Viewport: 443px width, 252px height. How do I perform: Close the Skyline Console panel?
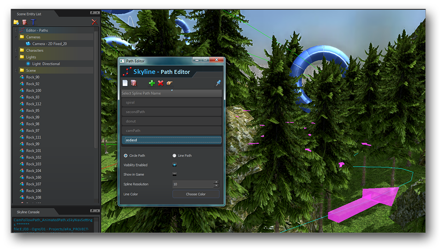tap(97, 211)
